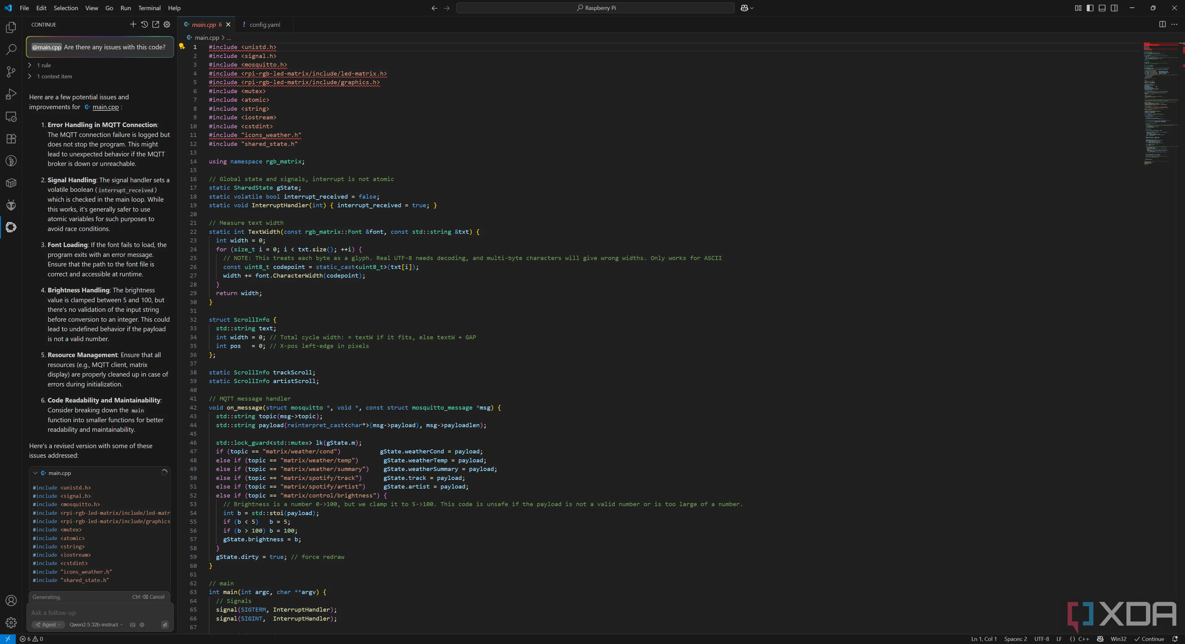Send follow-up with the enter arrow button
The image size is (1185, 644).
click(165, 625)
